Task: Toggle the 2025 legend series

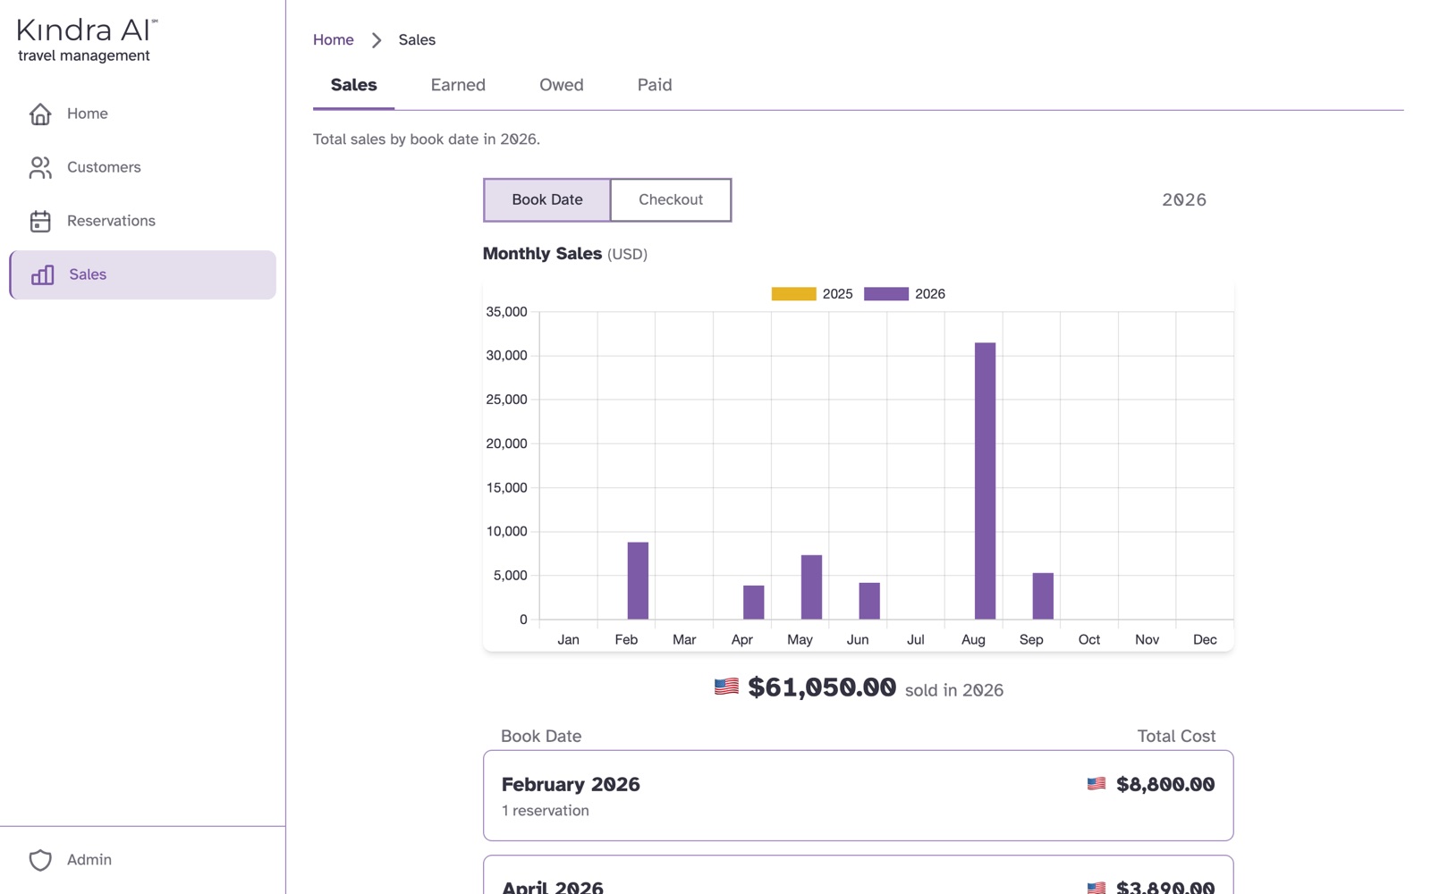Action: click(812, 294)
